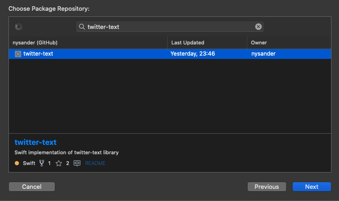339x201 pixels.
Task: Sort by nysander (GitHub) column header
Action: [x=88, y=43]
